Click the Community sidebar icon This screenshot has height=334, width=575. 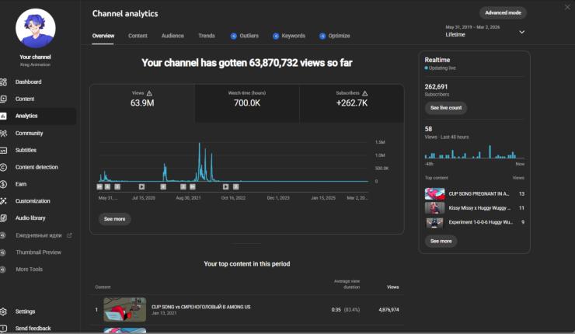(4, 133)
